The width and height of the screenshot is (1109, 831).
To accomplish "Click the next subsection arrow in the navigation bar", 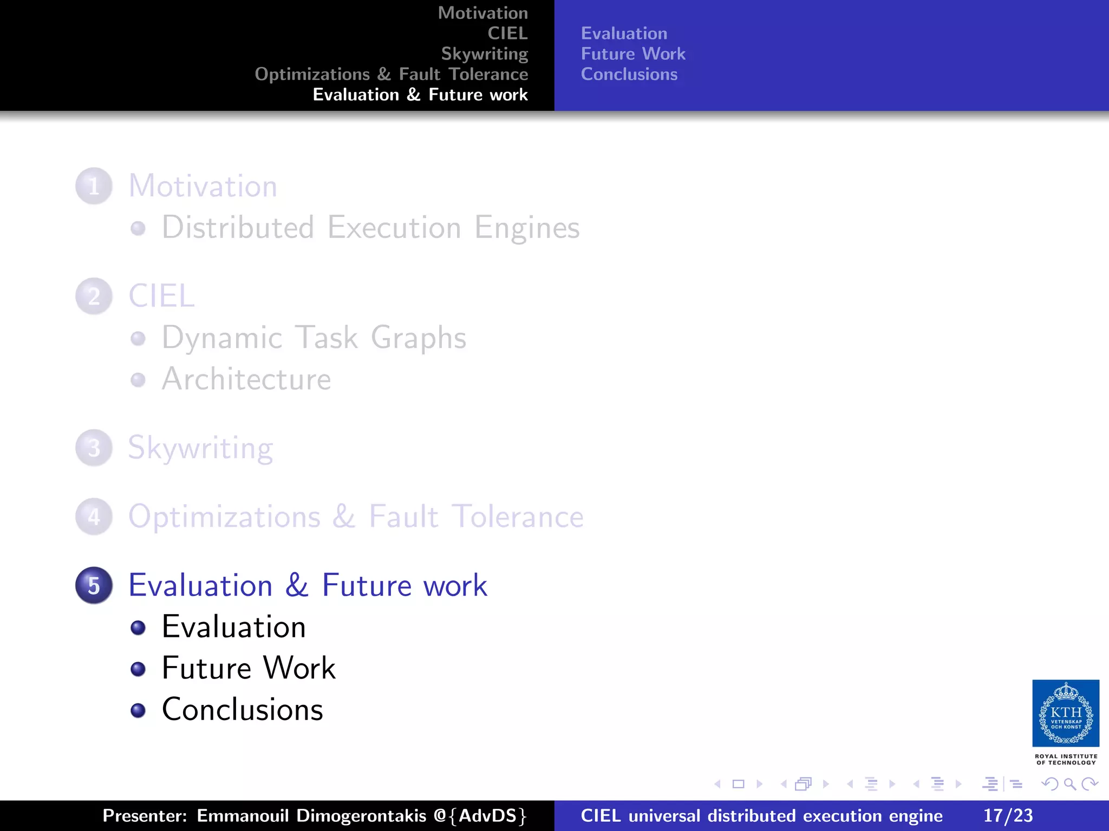I will coord(892,784).
